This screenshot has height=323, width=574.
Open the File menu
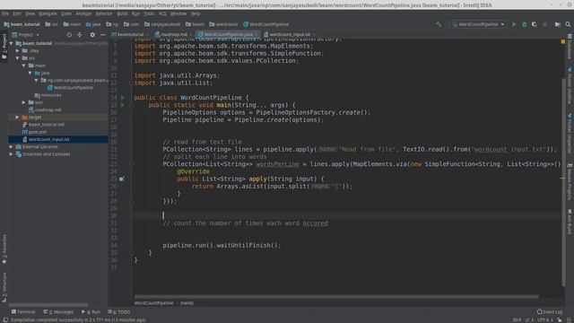pyautogui.click(x=5, y=13)
